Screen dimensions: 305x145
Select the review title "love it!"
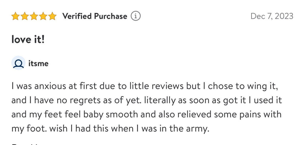pos(28,39)
